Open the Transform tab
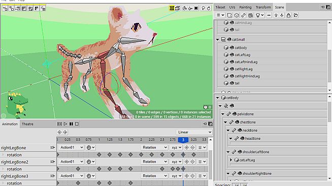Image resolution: width=332 pixels, height=186 pixels. [x=263, y=7]
